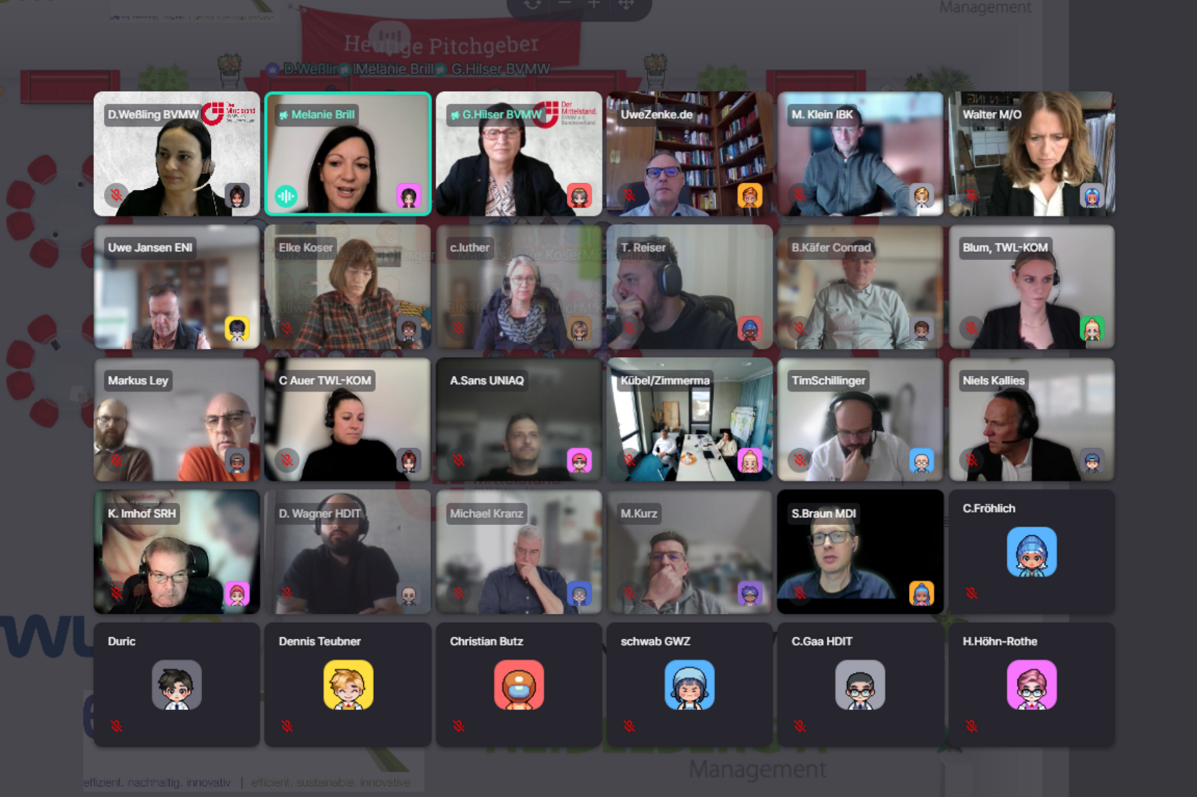
Task: Toggle the muted microphone on TimSchillinger tile
Action: click(800, 460)
